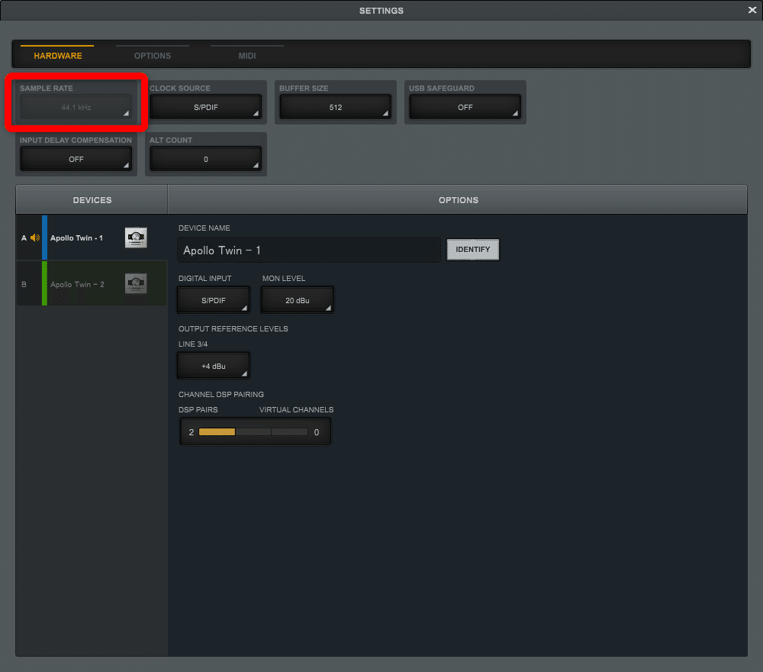
Task: Open the ALT Count dropdown
Action: [206, 160]
